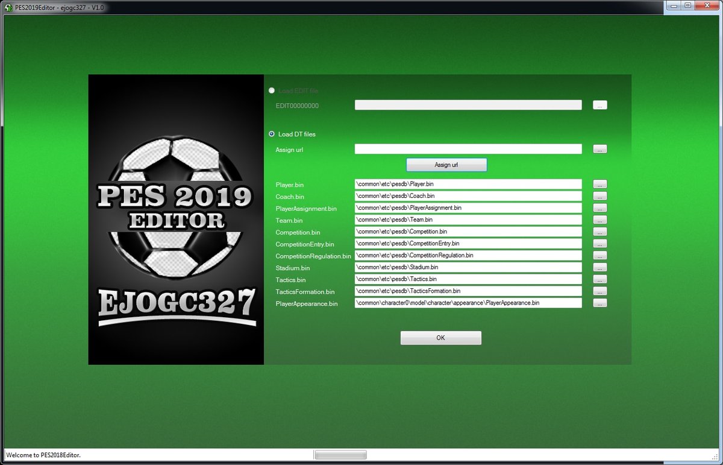This screenshot has width=723, height=465.
Task: Select the Load EDIT file radio button
Action: [x=272, y=90]
